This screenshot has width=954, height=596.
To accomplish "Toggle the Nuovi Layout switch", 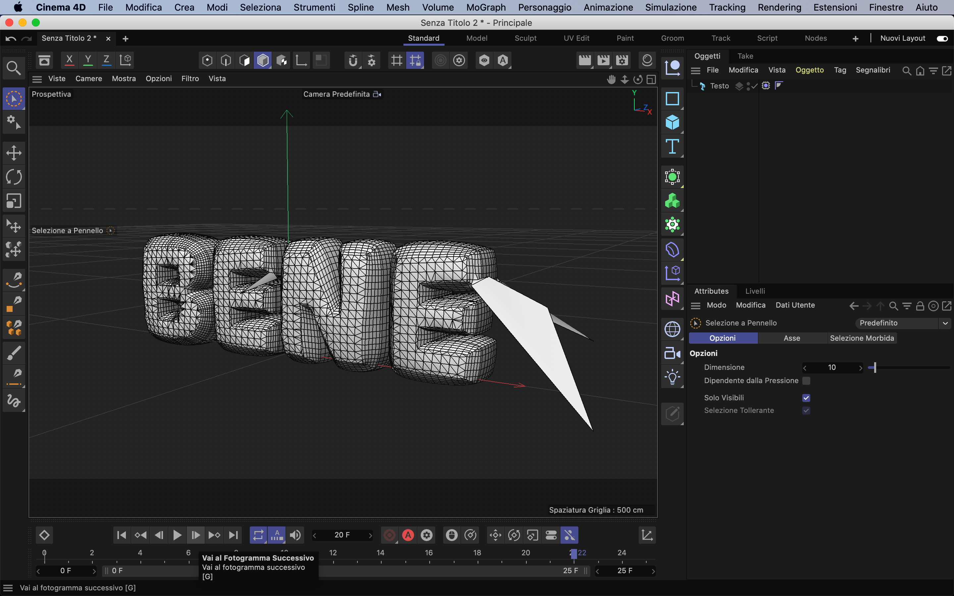I will [942, 38].
